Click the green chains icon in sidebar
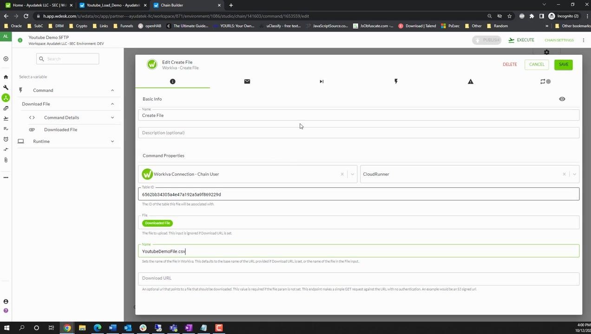This screenshot has height=334, width=591. [6, 98]
